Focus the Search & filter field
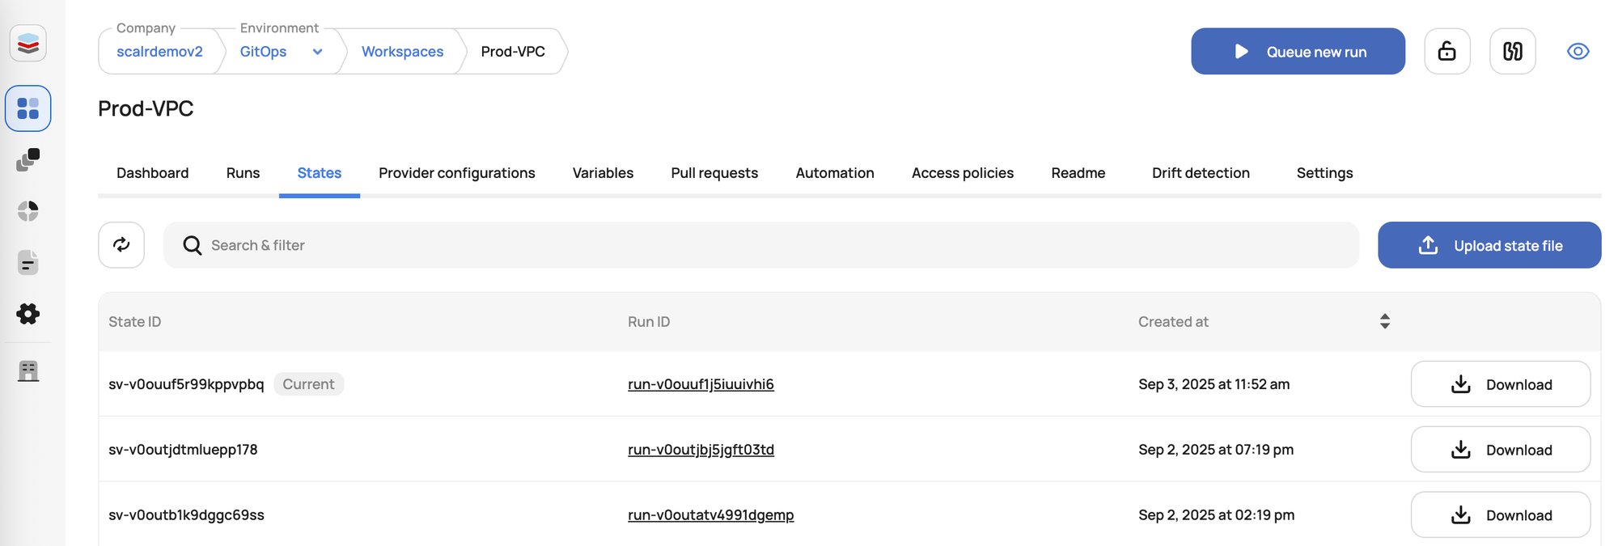This screenshot has width=1618, height=546. click(x=760, y=245)
